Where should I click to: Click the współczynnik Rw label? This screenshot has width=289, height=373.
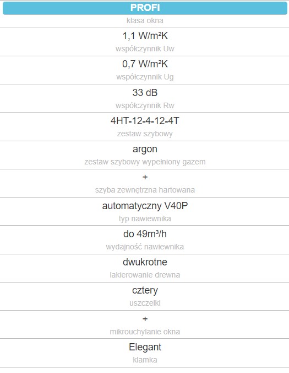pos(145,105)
